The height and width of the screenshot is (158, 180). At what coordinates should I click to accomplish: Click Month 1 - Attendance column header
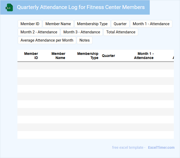[x=144, y=56]
